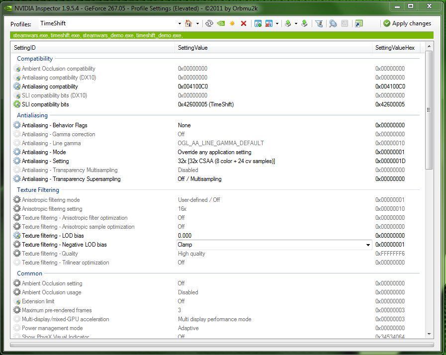Click the gear icon for Antialiasing - Setting
This screenshot has width=446, height=355.
point(17,161)
